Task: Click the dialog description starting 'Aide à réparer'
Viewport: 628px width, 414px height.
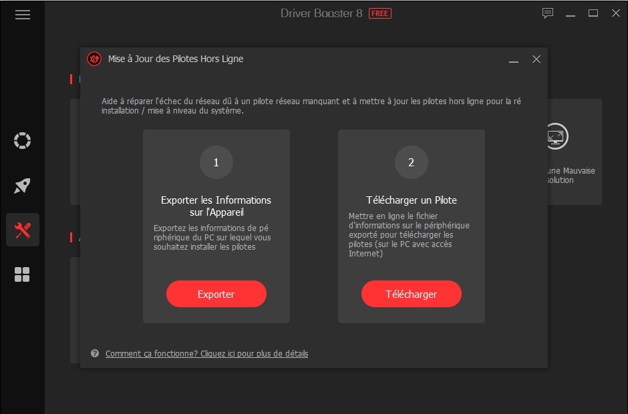Action: point(311,106)
